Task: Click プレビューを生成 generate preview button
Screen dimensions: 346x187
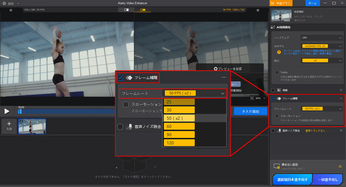Action: (x=228, y=69)
